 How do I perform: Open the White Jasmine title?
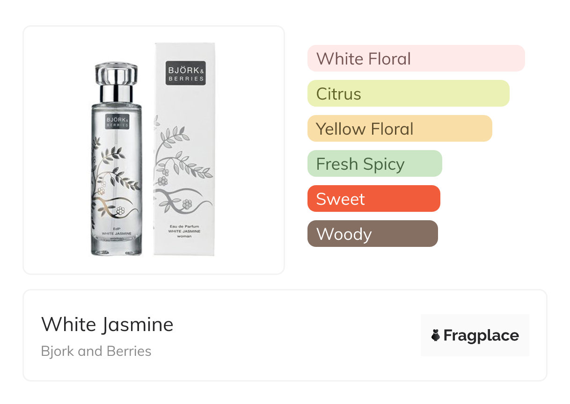107,325
